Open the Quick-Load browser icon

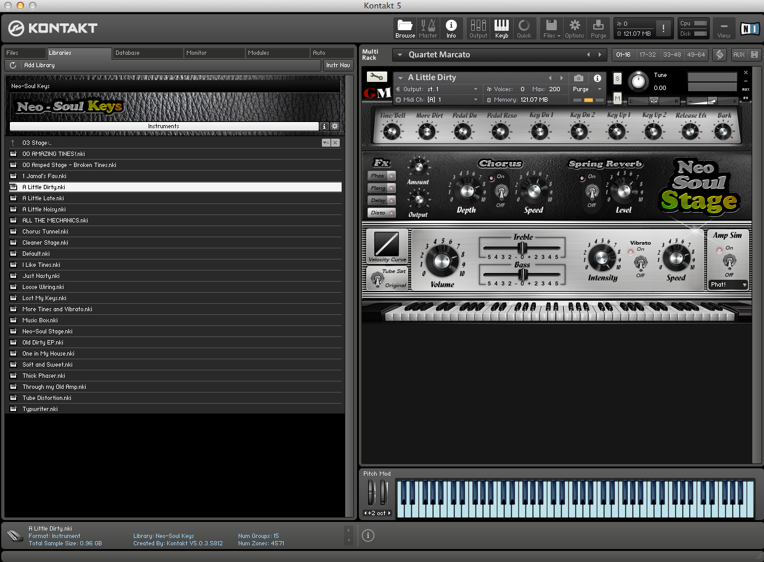(x=524, y=28)
